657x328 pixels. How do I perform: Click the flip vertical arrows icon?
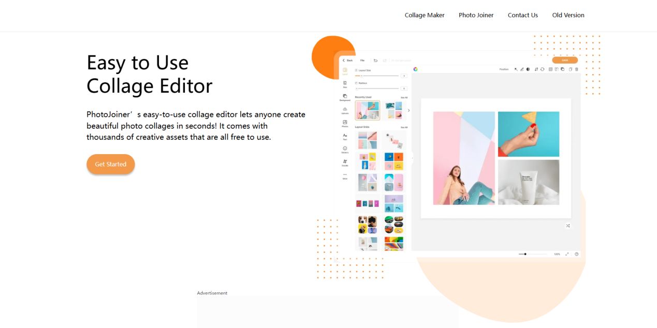[x=536, y=69]
